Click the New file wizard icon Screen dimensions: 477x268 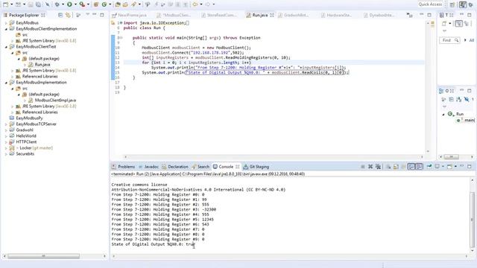point(6,4)
